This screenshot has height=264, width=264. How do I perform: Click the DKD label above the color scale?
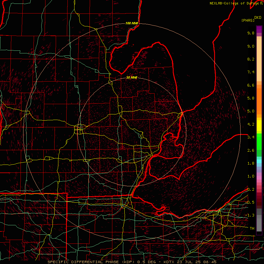pyautogui.click(x=258, y=18)
